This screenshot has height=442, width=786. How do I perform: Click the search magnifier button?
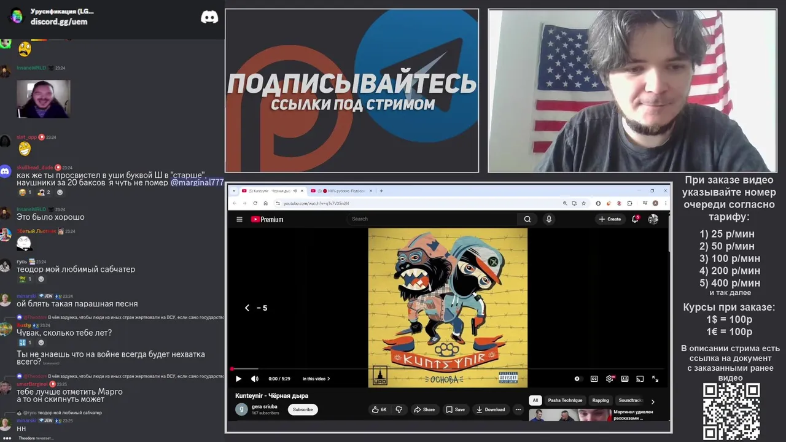click(527, 219)
